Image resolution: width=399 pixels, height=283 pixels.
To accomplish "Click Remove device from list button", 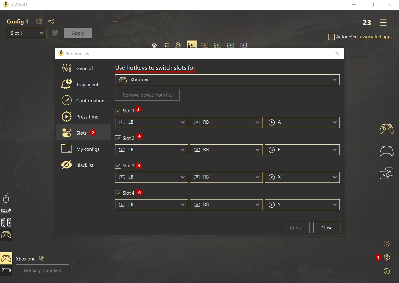I will pos(147,95).
